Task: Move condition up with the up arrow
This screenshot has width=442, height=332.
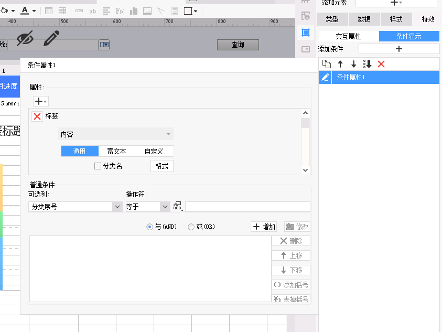Action: [x=340, y=64]
